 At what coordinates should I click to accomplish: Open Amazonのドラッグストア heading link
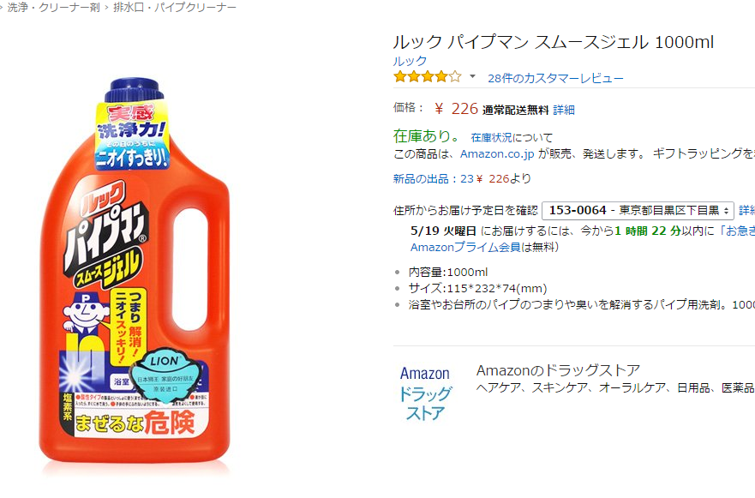558,370
